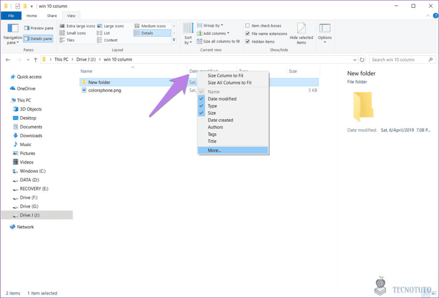The width and height of the screenshot is (439, 298).
Task: Select Medium icons layout
Action: tap(150, 26)
